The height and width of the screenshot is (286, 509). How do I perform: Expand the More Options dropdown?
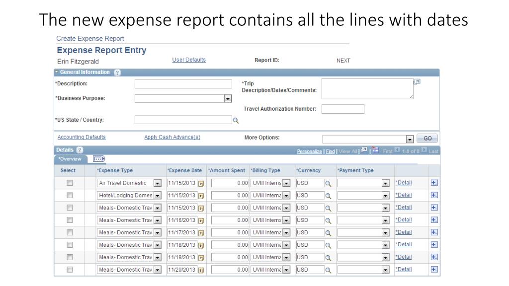click(x=410, y=139)
